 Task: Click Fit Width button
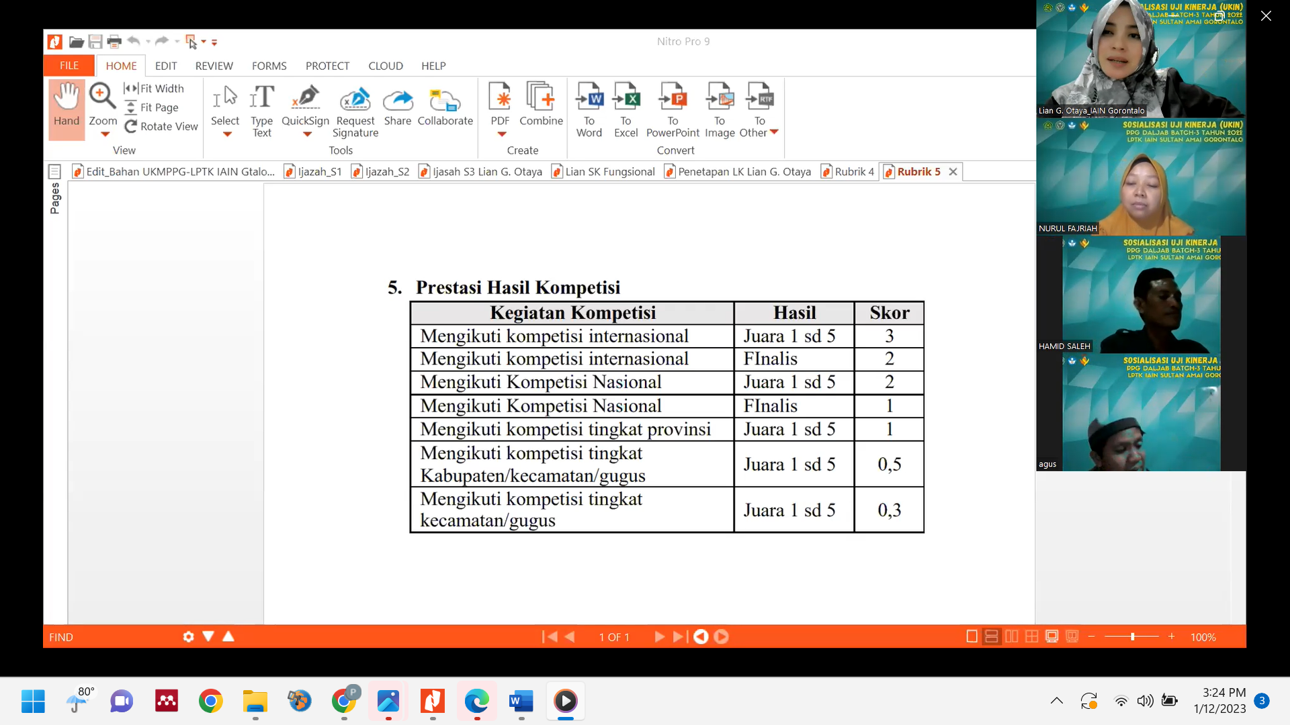click(x=154, y=89)
